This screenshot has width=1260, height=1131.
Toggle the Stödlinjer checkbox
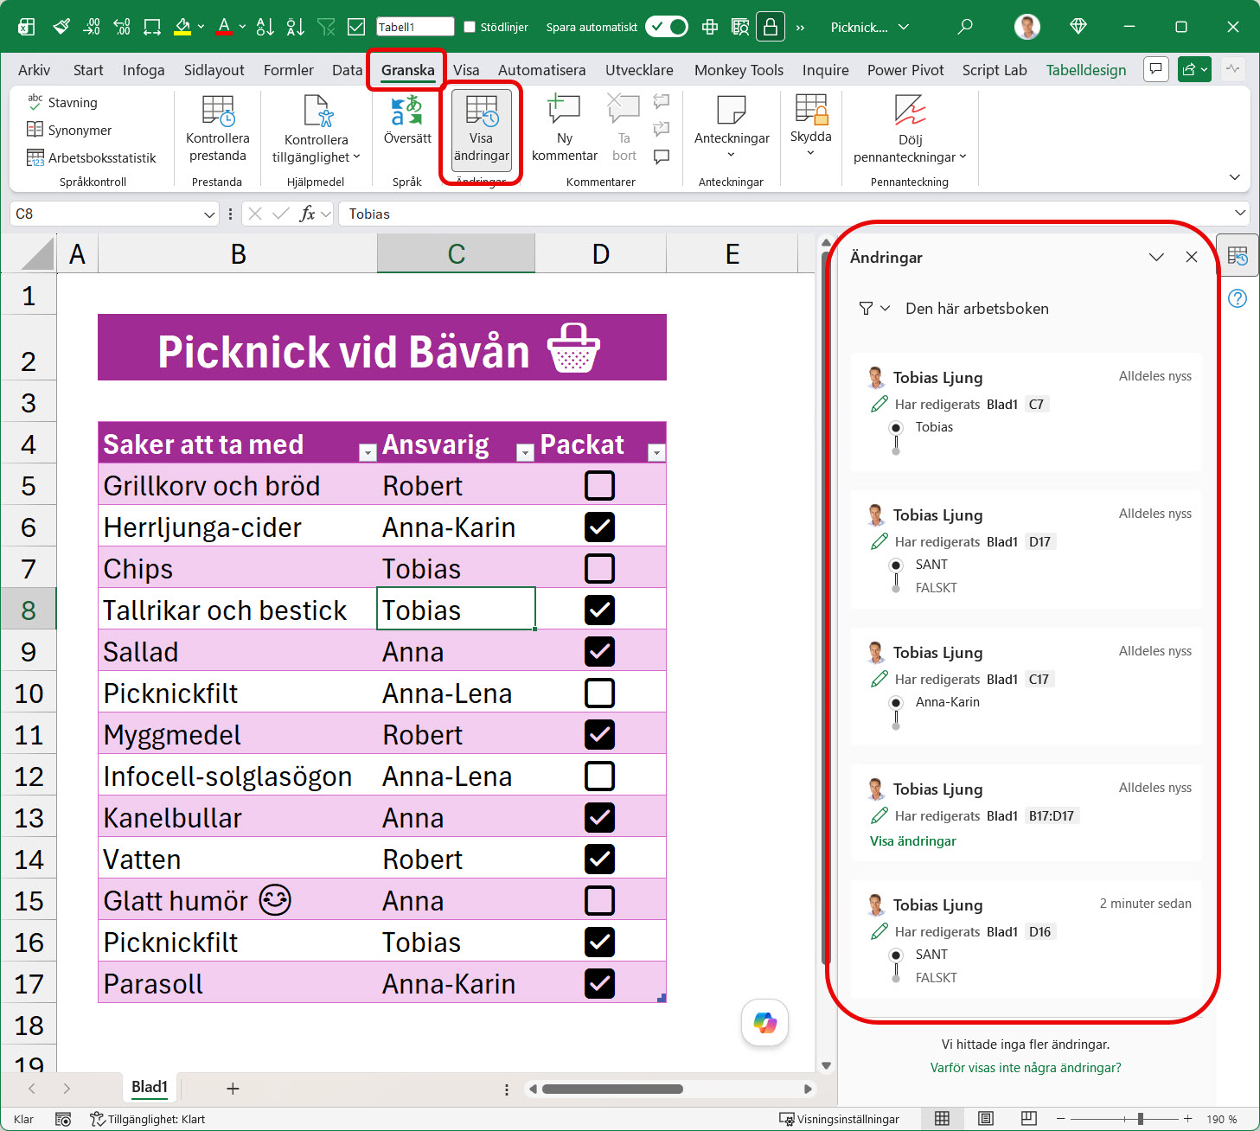470,27
